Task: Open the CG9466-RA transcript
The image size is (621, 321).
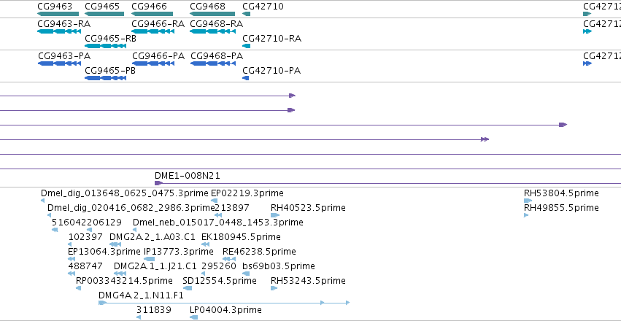Action: 153,31
